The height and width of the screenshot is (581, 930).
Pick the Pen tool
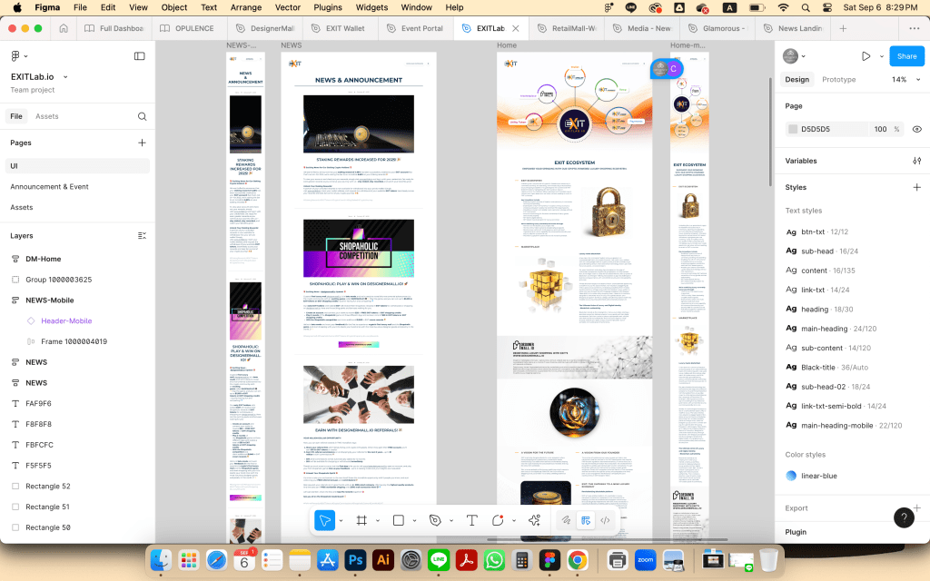click(435, 520)
